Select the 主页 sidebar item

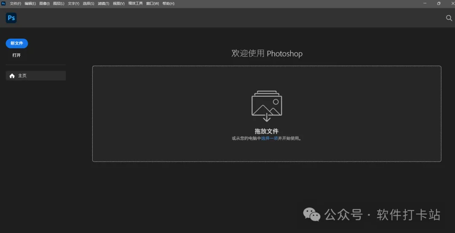pos(36,76)
